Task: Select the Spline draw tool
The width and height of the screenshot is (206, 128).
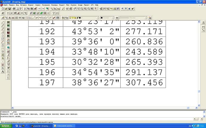Action: pyautogui.click(x=3, y=48)
